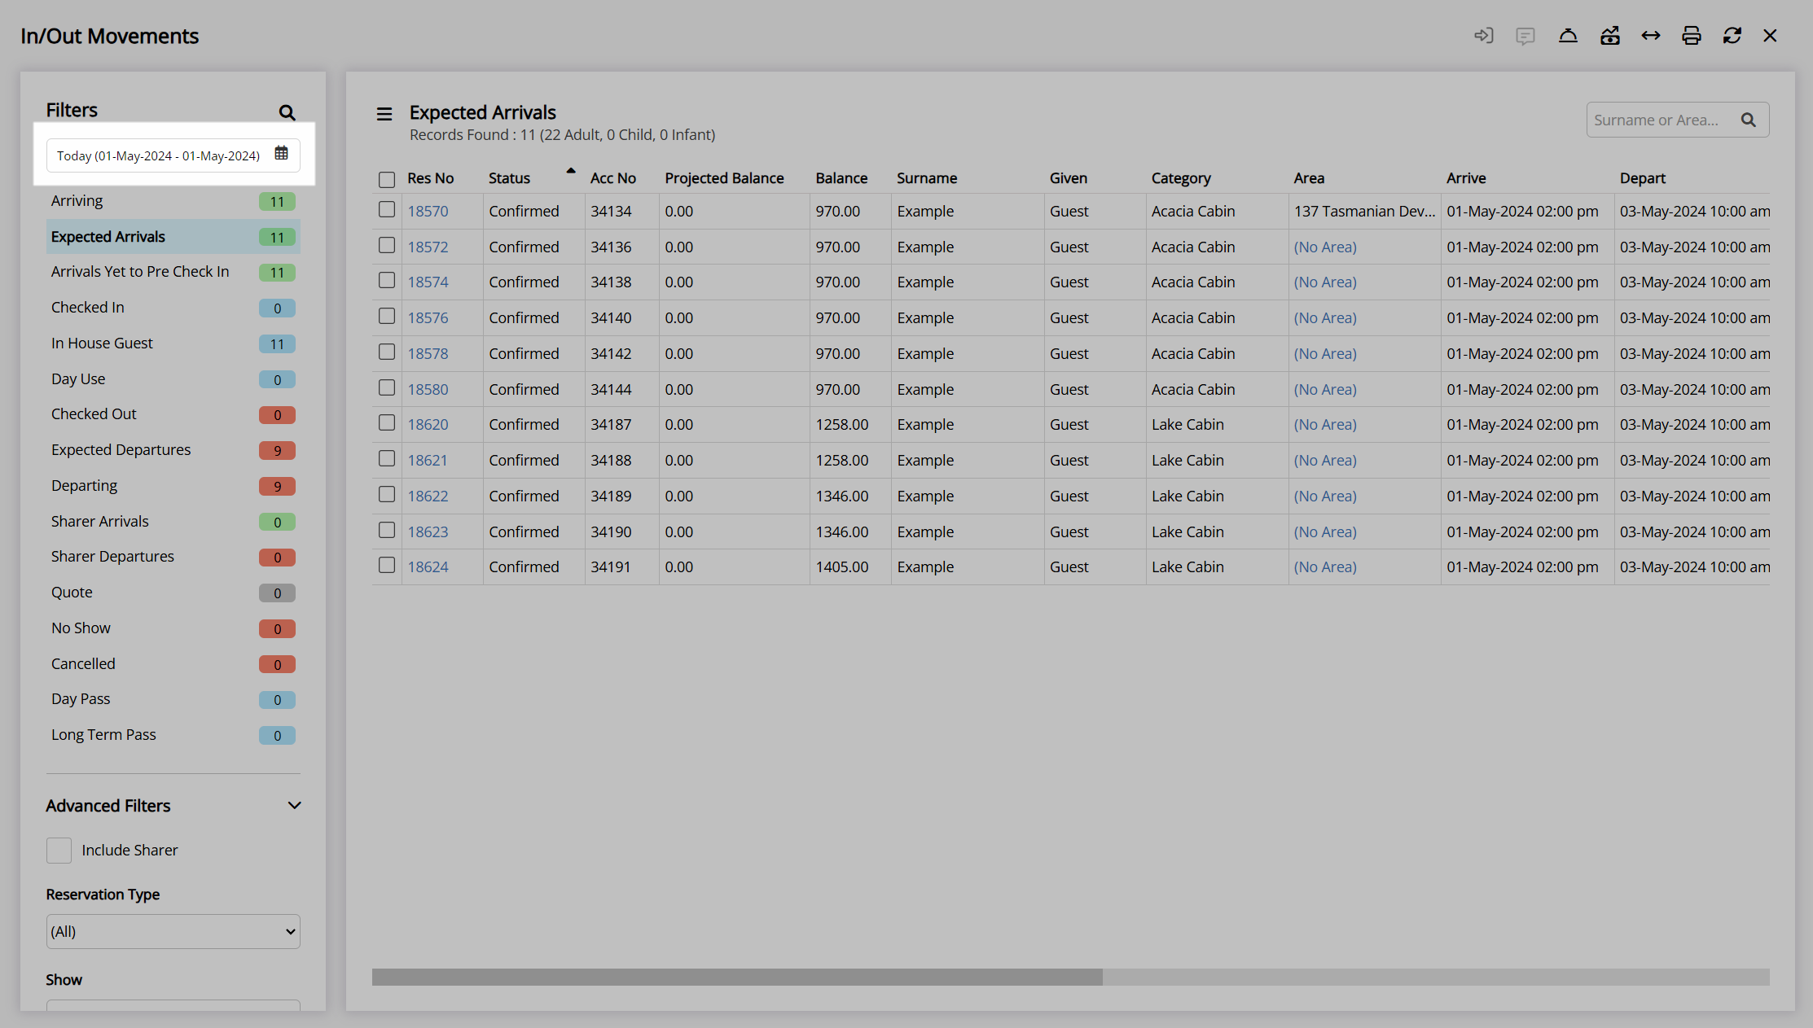Click balance 1405.00 for reservation 18624
Screen dimensions: 1813x1028
841,566
